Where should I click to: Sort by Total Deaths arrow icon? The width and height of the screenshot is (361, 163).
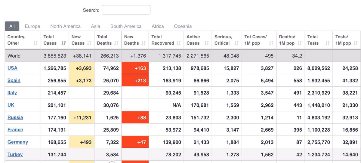pos(116,43)
